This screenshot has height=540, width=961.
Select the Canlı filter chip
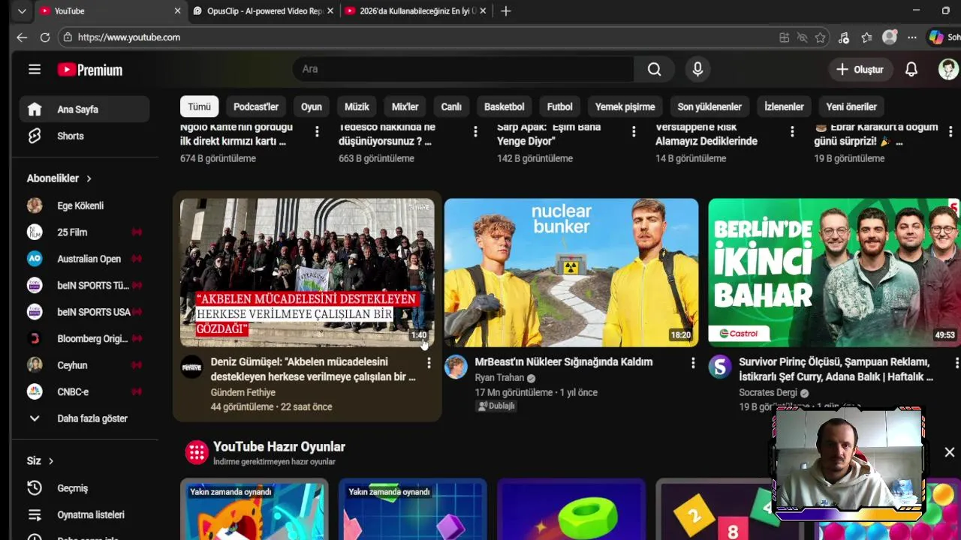click(451, 106)
